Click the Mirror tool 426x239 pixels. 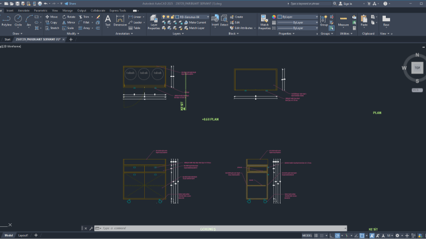[69, 22]
